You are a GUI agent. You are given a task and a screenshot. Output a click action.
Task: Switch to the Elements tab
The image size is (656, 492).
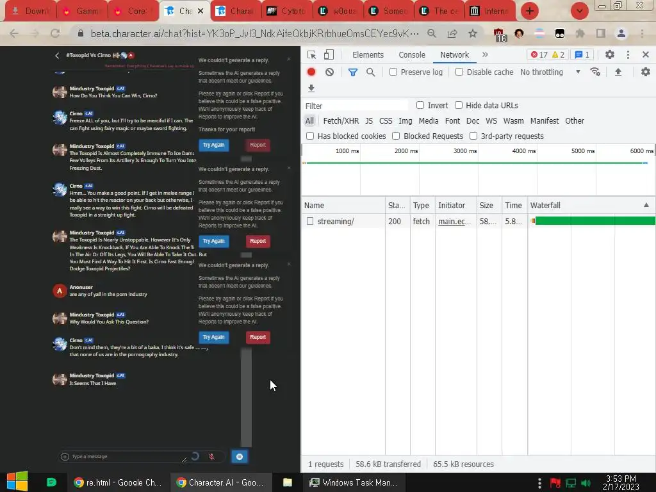pyautogui.click(x=368, y=55)
